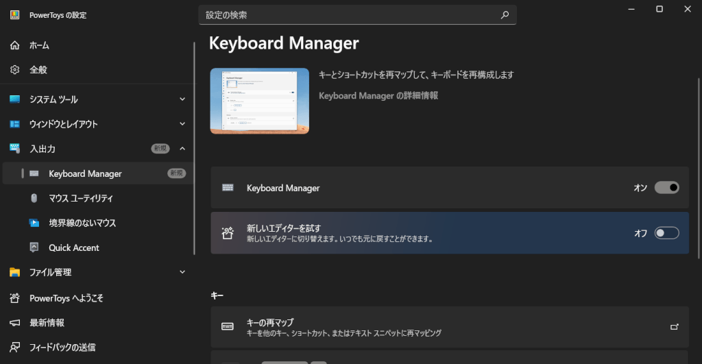Collapse the 入出力 section
Viewport: 702px width, 364px height.
[x=182, y=149]
